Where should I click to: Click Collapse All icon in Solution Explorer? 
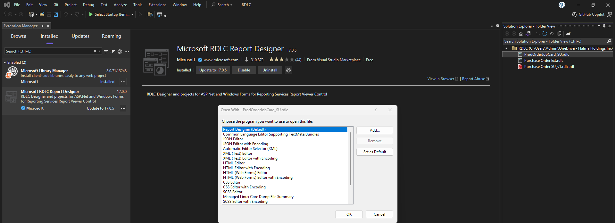(552, 34)
